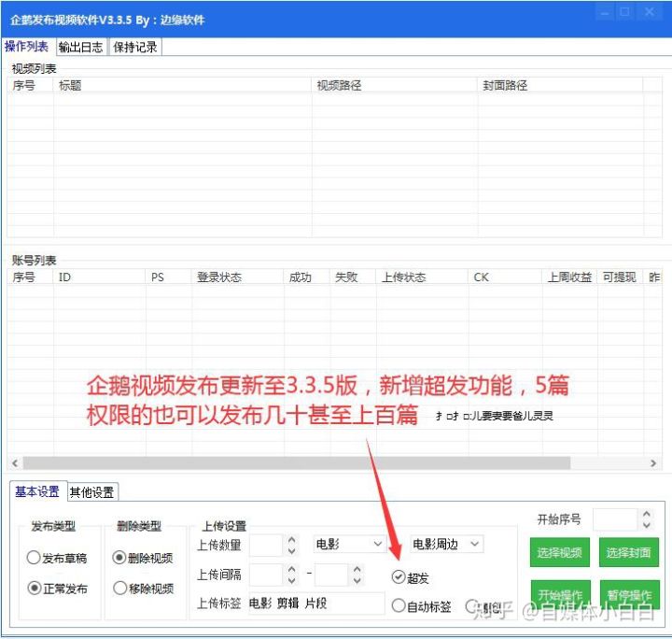Click the 可提现 column header
Screen dimensions: 672x639
621,277
